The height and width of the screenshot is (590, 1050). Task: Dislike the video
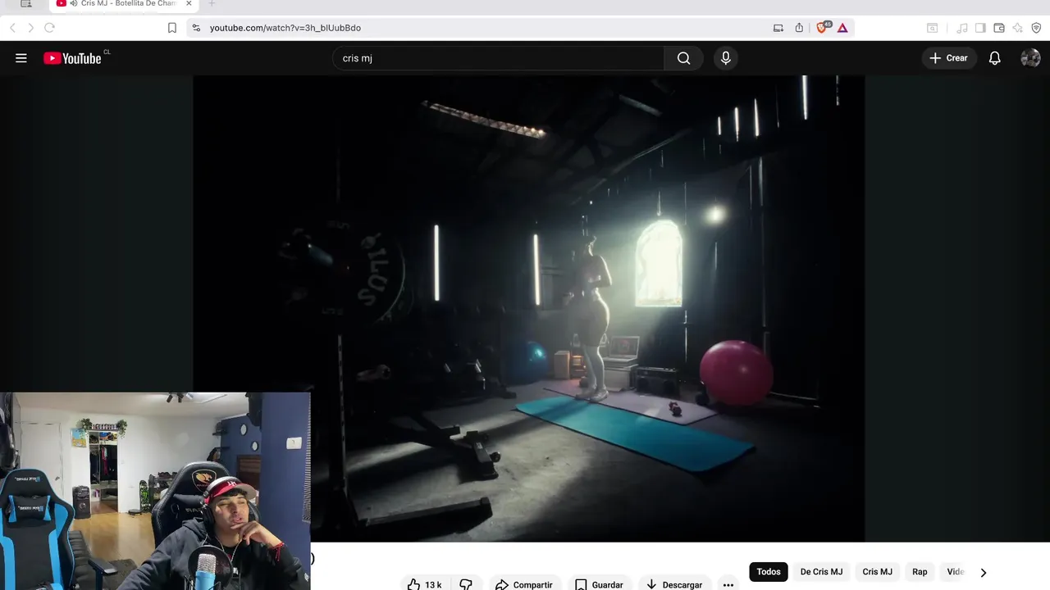pyautogui.click(x=465, y=584)
